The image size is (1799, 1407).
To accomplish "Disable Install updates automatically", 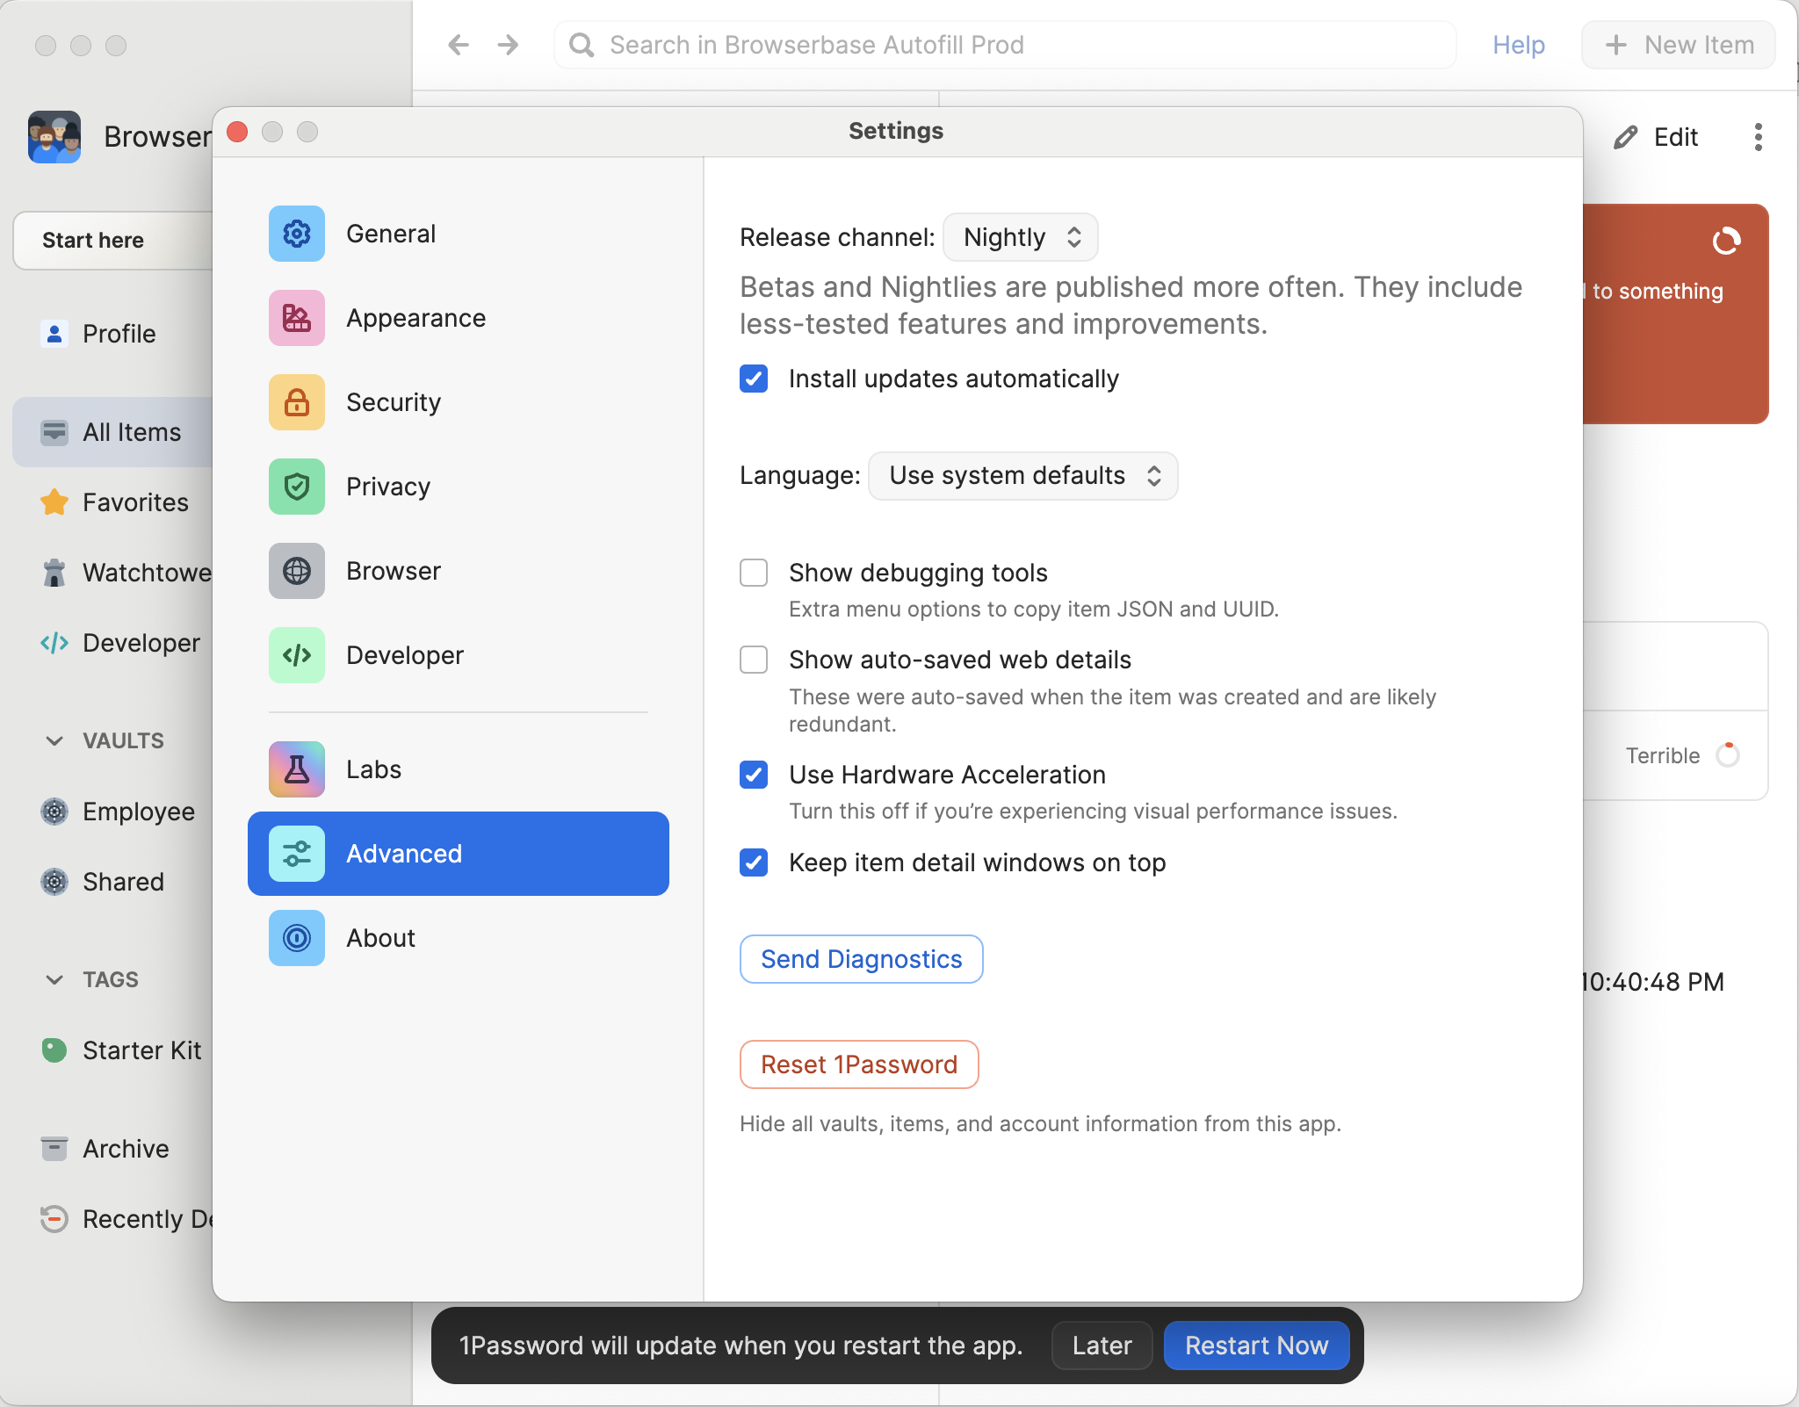I will pyautogui.click(x=754, y=379).
